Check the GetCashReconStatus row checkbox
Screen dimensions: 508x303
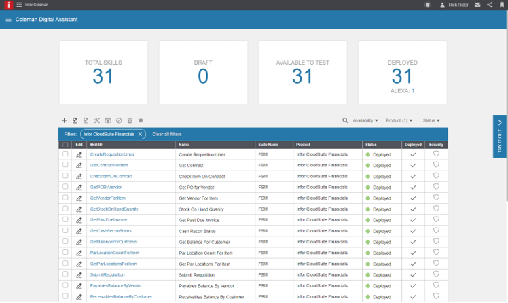(x=65, y=230)
